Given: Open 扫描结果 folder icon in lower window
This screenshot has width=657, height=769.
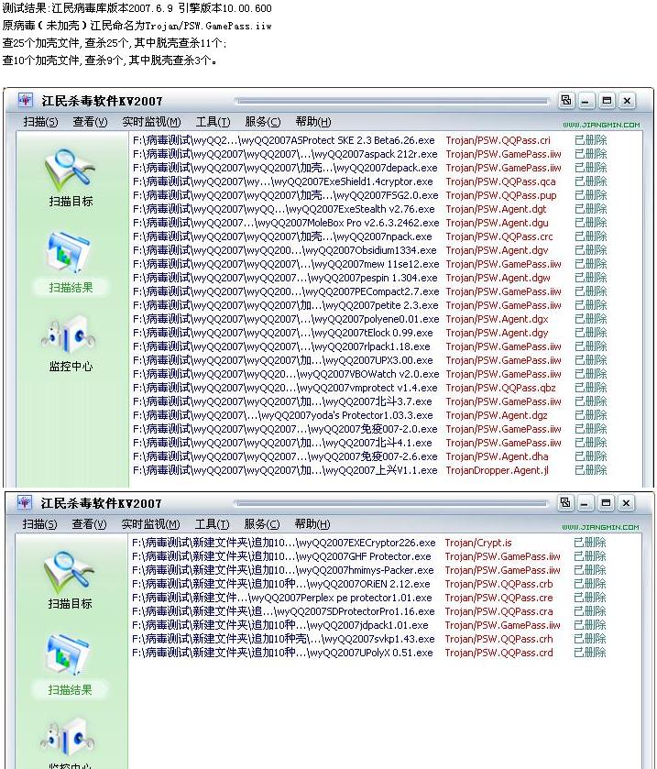Looking at the screenshot, I should pyautogui.click(x=68, y=655).
